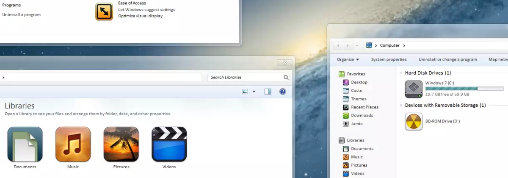
Task: Click Computer breadcrumb in address bar
Action: click(389, 45)
